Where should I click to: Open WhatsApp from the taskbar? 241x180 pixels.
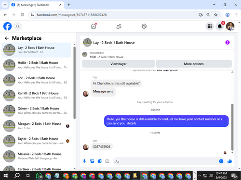point(39,176)
